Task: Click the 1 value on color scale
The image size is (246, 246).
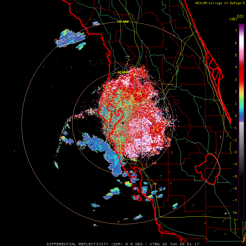Action: pyautogui.click(x=236, y=104)
